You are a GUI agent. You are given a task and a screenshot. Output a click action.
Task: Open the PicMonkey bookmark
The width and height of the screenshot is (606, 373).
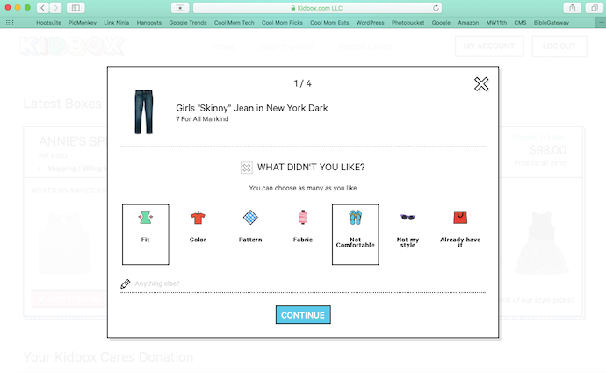(x=83, y=23)
